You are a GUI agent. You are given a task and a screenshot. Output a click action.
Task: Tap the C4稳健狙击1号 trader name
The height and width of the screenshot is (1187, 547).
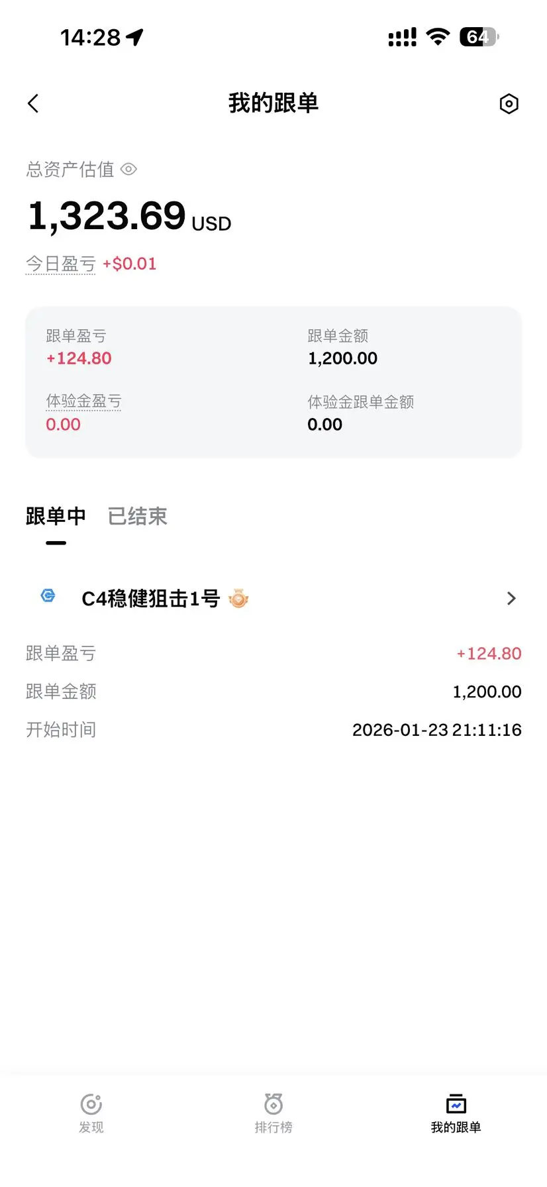click(x=150, y=598)
